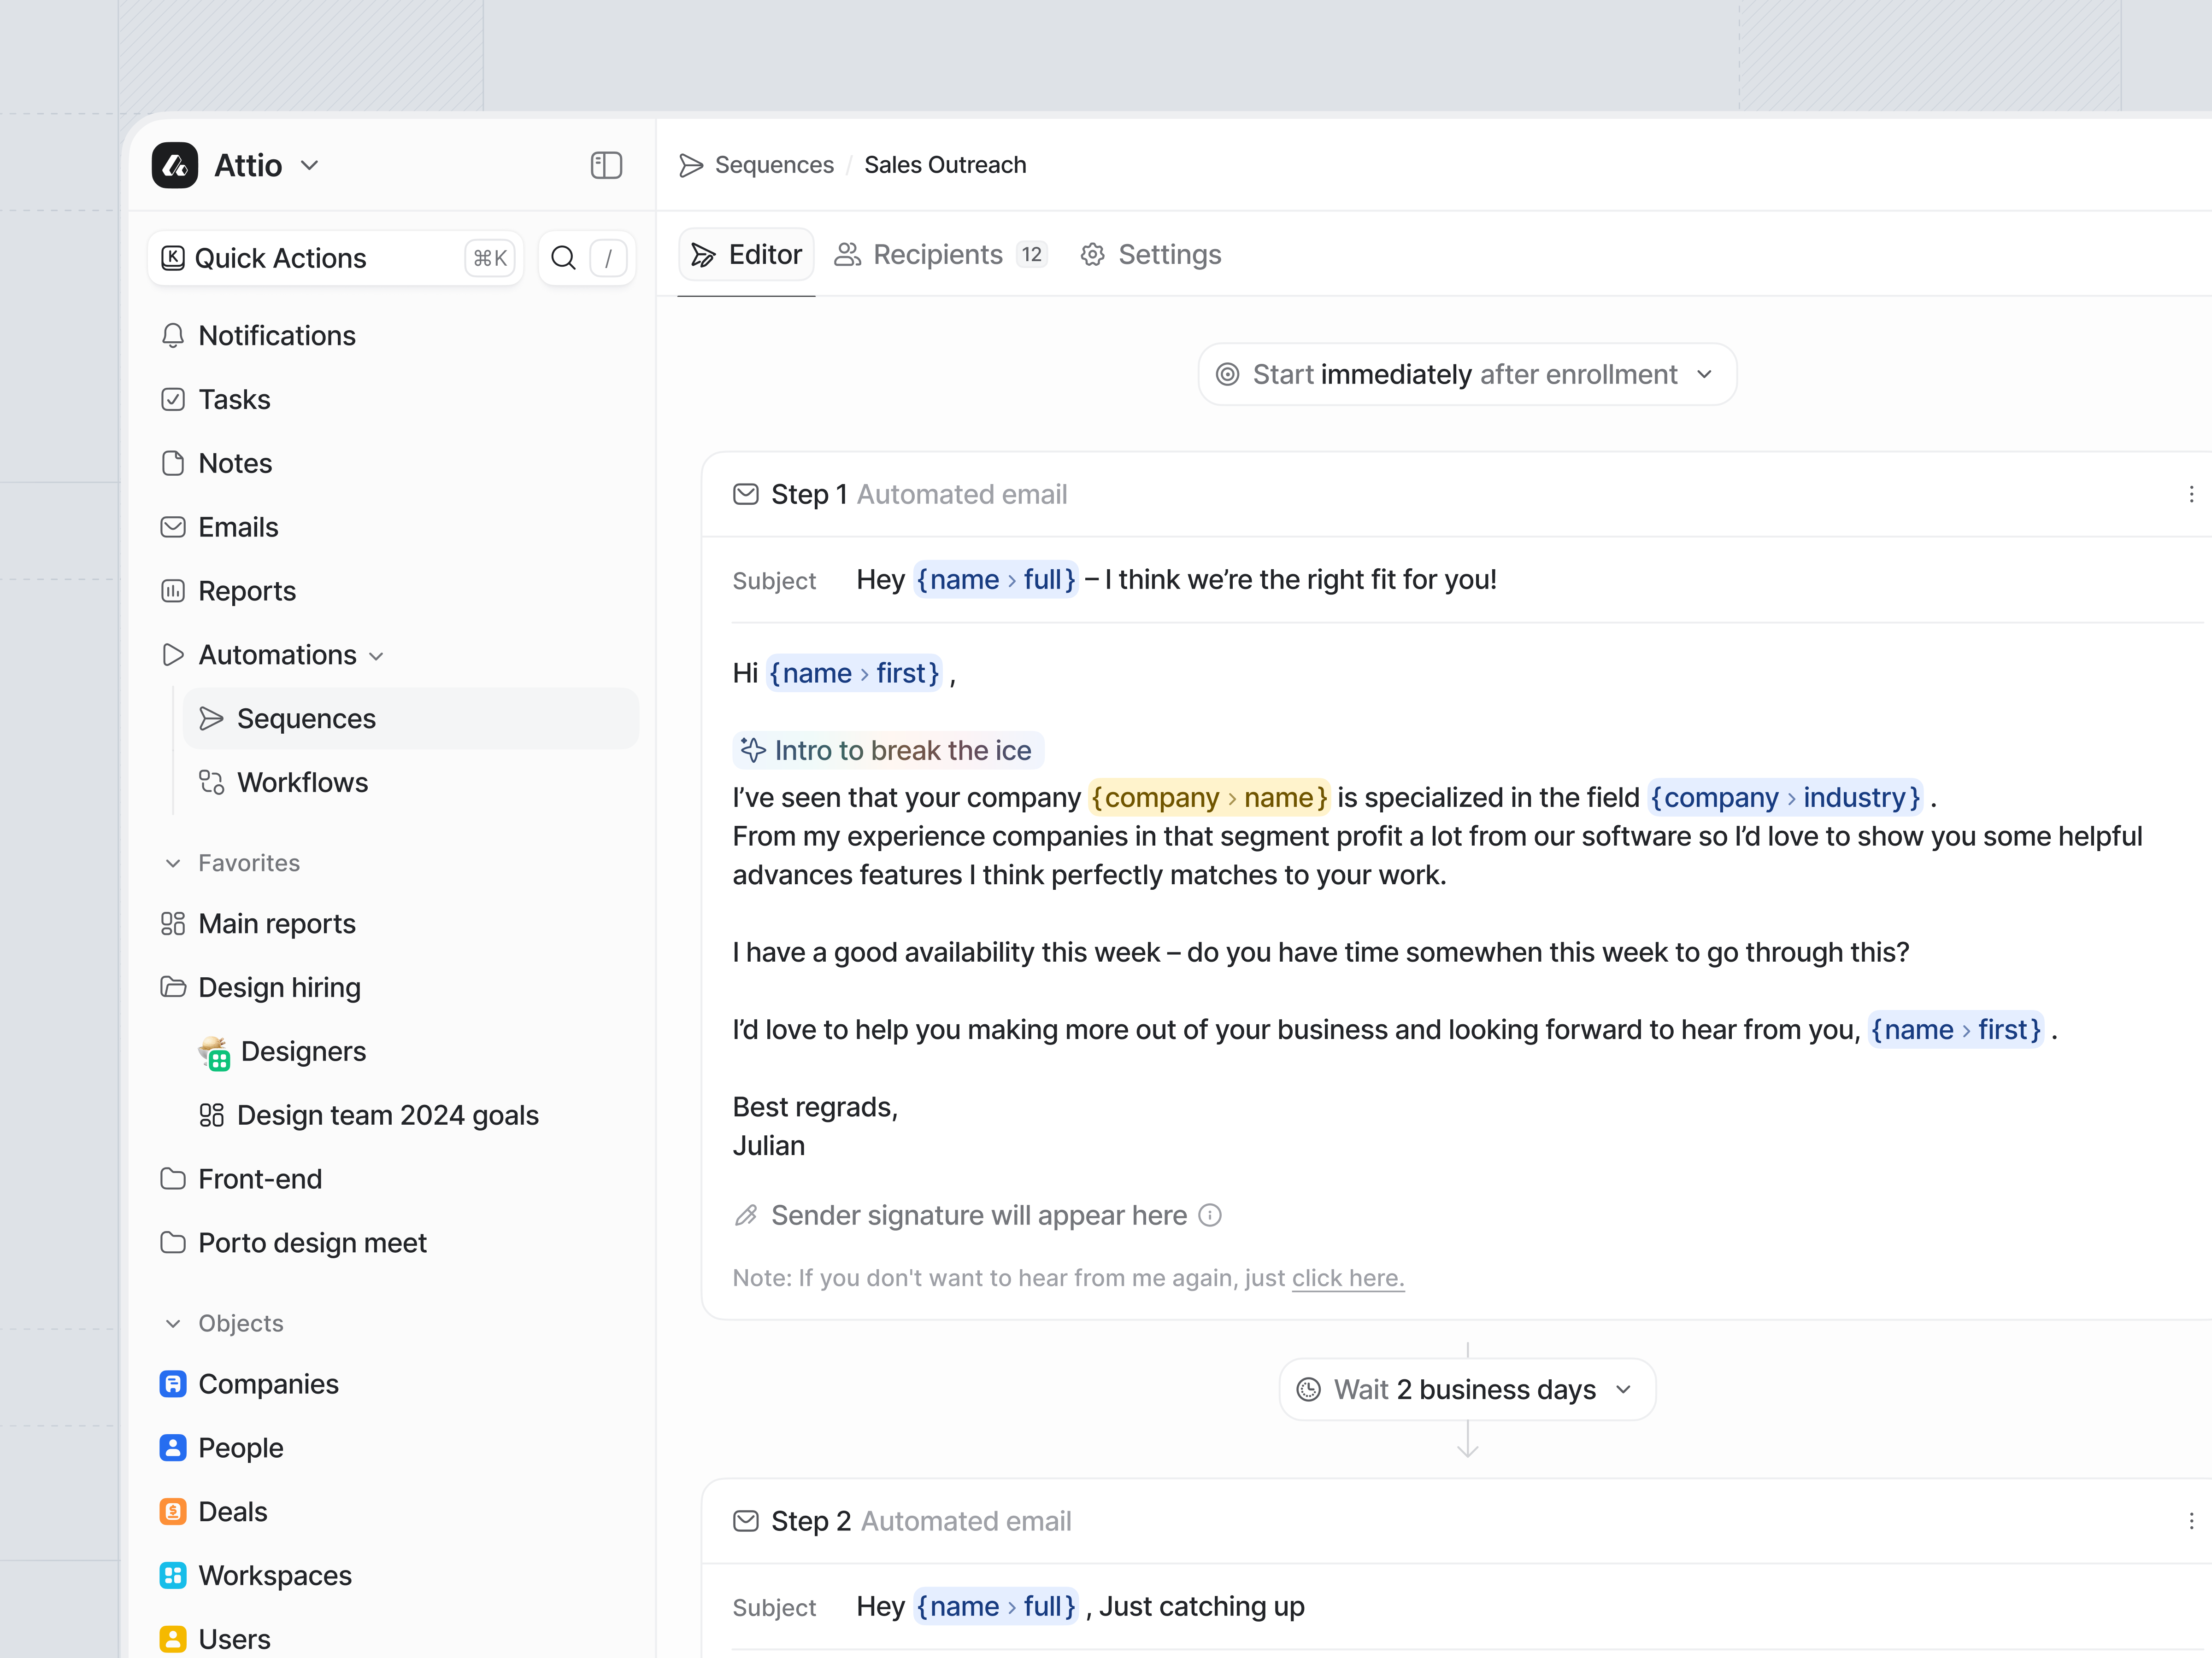
Task: Click the Sequences breadcrumb link
Action: 774,165
